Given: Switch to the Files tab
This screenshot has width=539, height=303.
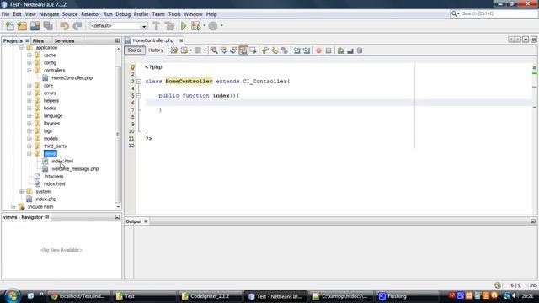Looking at the screenshot, I should 38,40.
